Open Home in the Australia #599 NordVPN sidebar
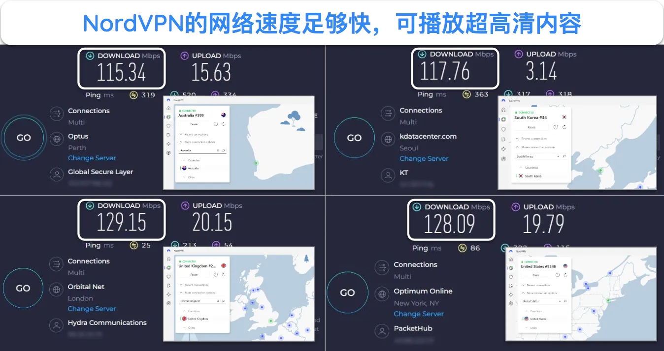This screenshot has width=664, height=351. (x=168, y=108)
